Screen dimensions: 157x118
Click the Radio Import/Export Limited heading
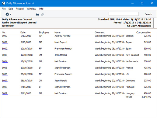click(x=19, y=23)
